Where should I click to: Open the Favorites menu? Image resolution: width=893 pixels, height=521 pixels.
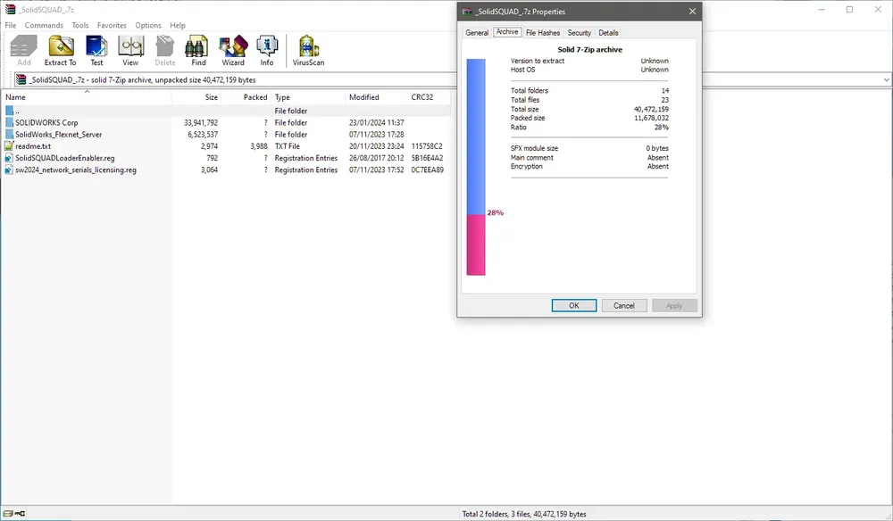coord(112,25)
